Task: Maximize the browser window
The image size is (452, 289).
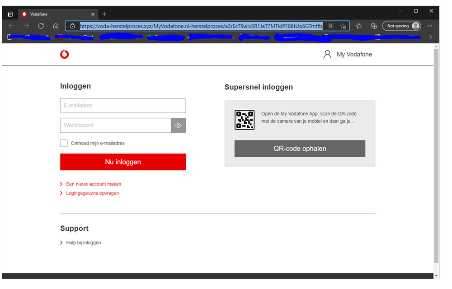Action: point(416,11)
